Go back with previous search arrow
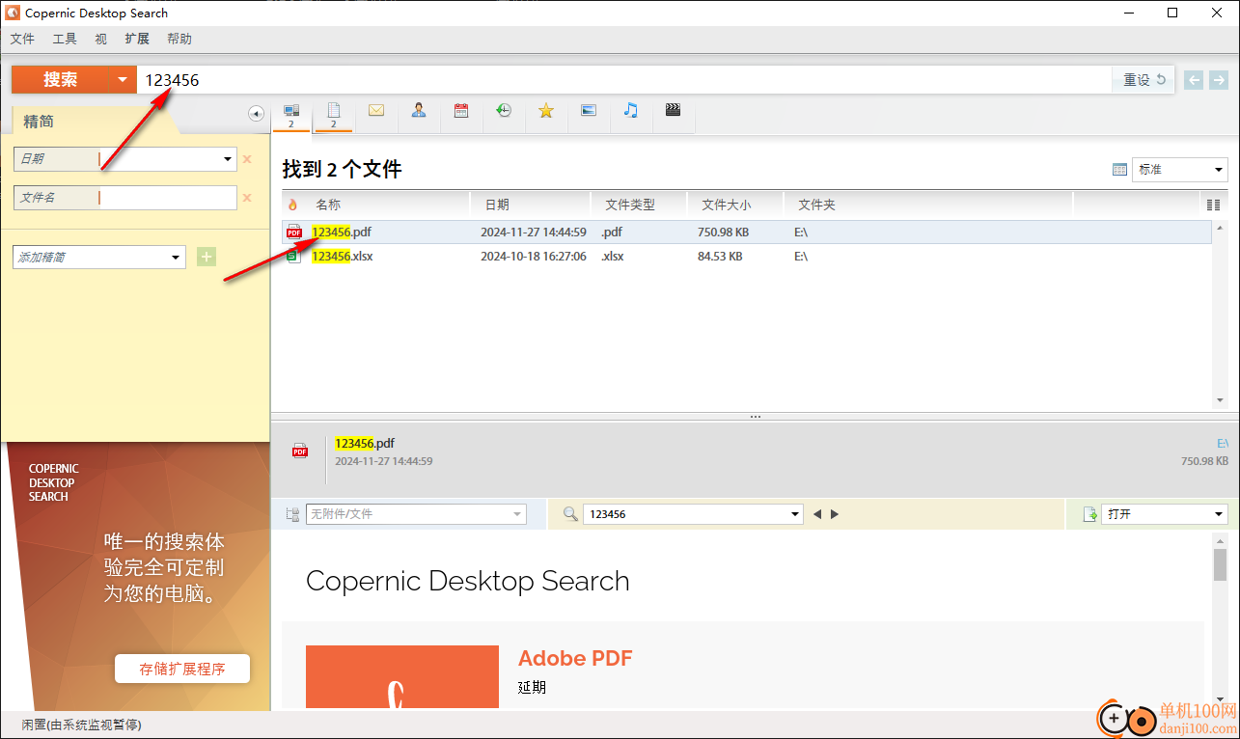 tap(1194, 80)
